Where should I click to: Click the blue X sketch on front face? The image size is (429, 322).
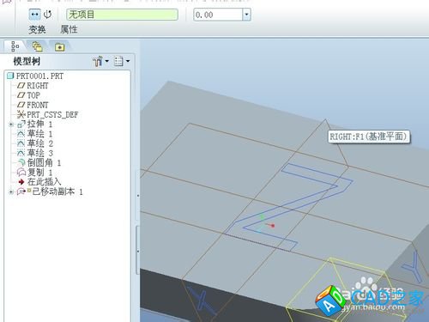(202, 301)
